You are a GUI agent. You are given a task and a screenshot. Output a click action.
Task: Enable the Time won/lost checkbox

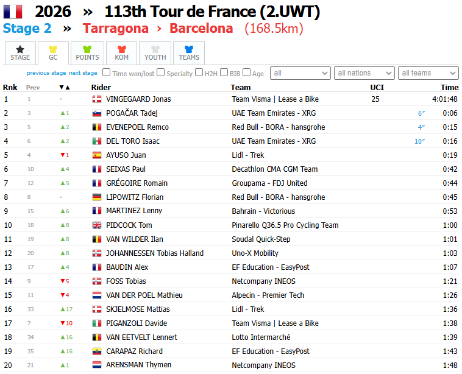point(107,72)
